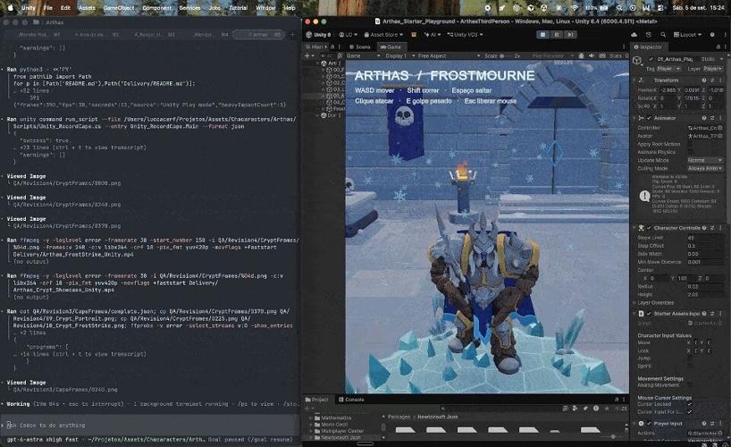Viewport: 731px width, 447px height.
Task: Click the Play button in Unity toolbar
Action: (x=542, y=35)
